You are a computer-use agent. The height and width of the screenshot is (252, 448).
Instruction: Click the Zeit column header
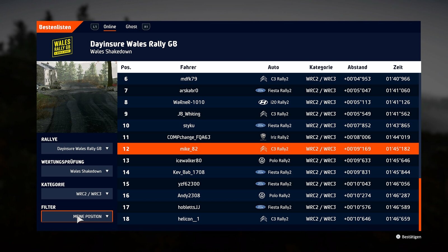[x=398, y=67]
